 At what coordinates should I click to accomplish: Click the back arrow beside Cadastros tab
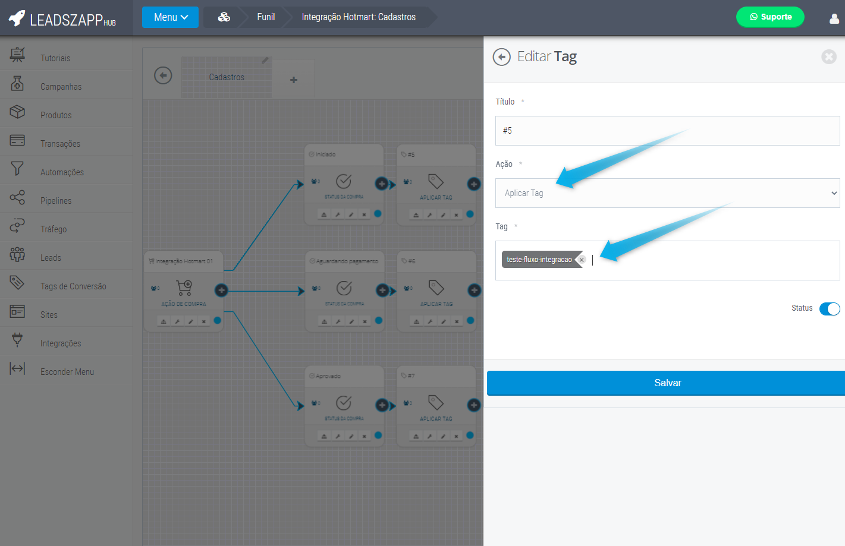(163, 75)
